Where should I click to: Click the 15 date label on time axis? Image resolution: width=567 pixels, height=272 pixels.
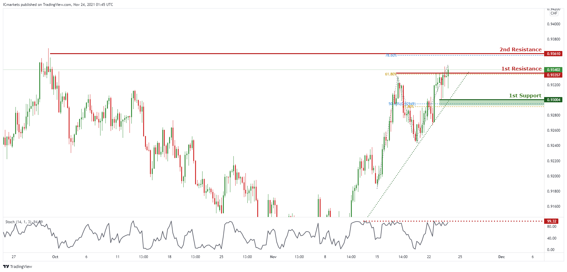point(377,257)
